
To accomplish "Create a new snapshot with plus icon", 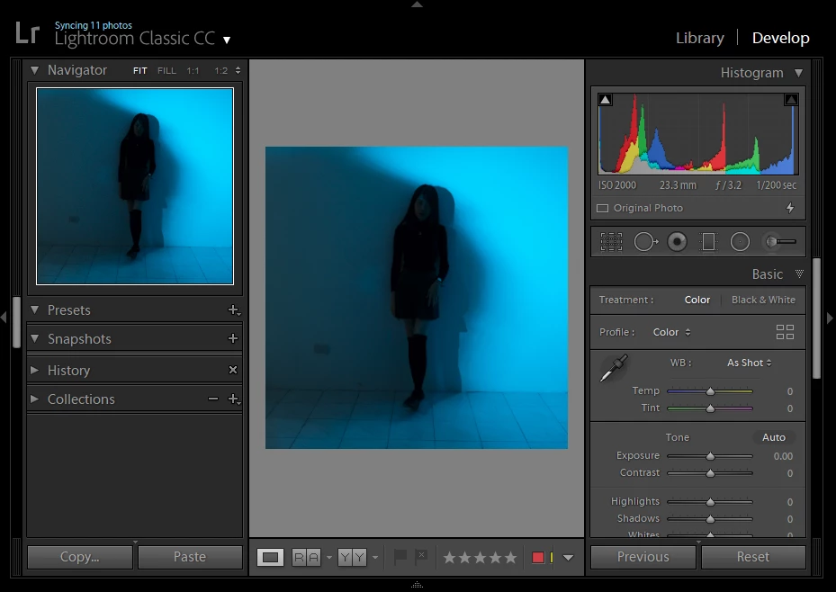I will coord(233,338).
